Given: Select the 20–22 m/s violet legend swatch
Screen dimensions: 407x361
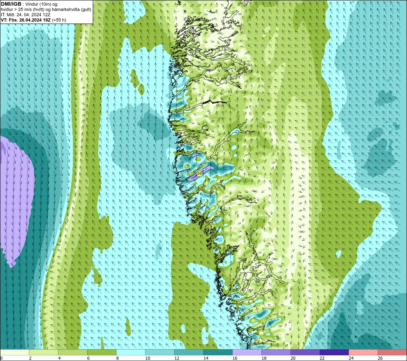Looking at the screenshot, I should click(305, 352).
